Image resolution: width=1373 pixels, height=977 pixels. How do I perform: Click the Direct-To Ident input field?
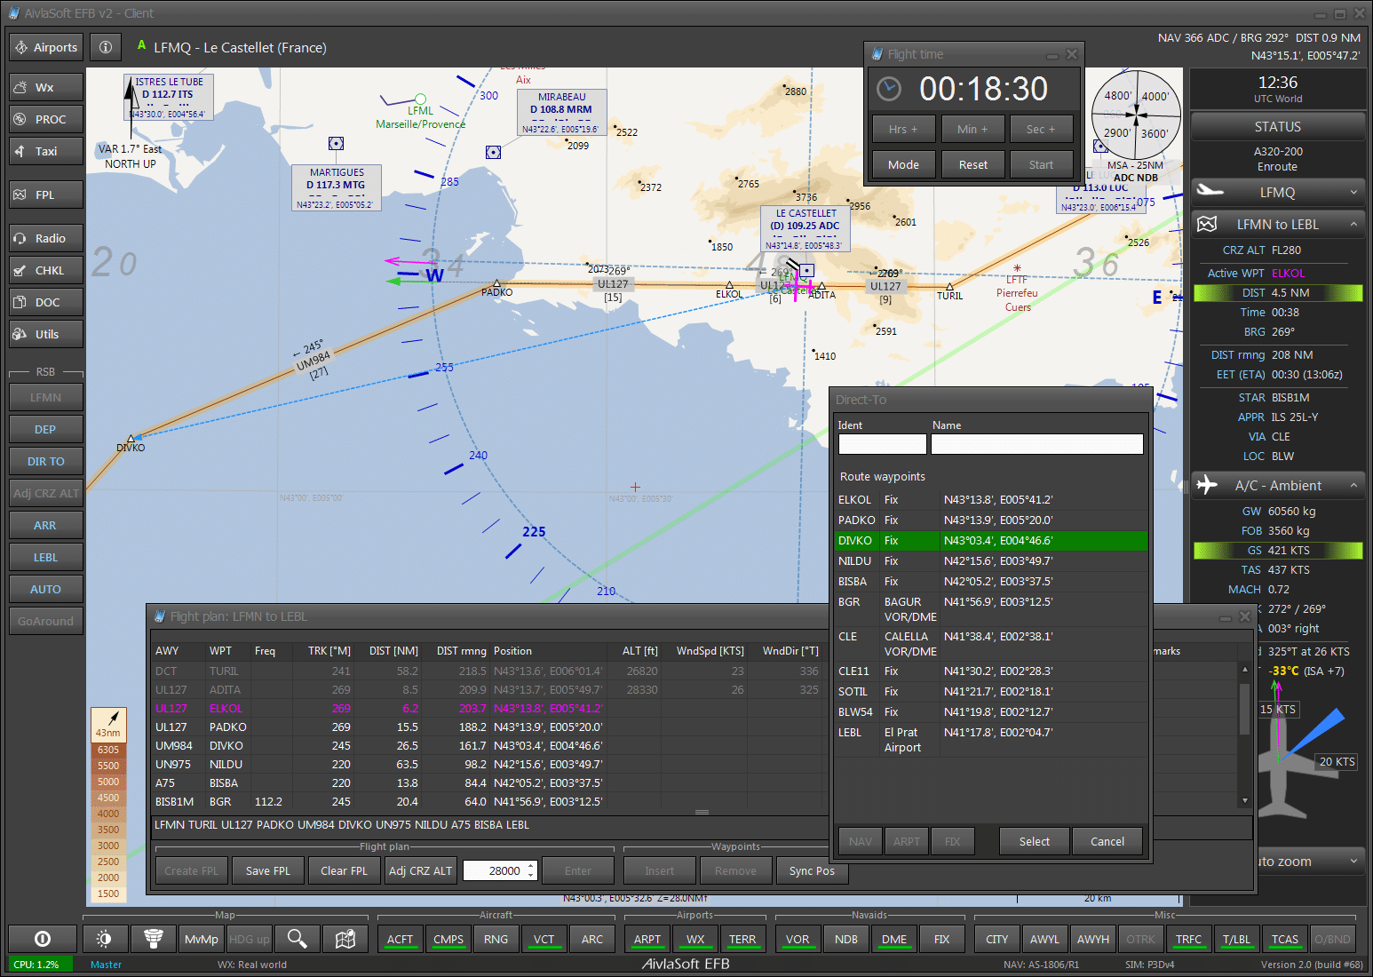[x=882, y=443]
